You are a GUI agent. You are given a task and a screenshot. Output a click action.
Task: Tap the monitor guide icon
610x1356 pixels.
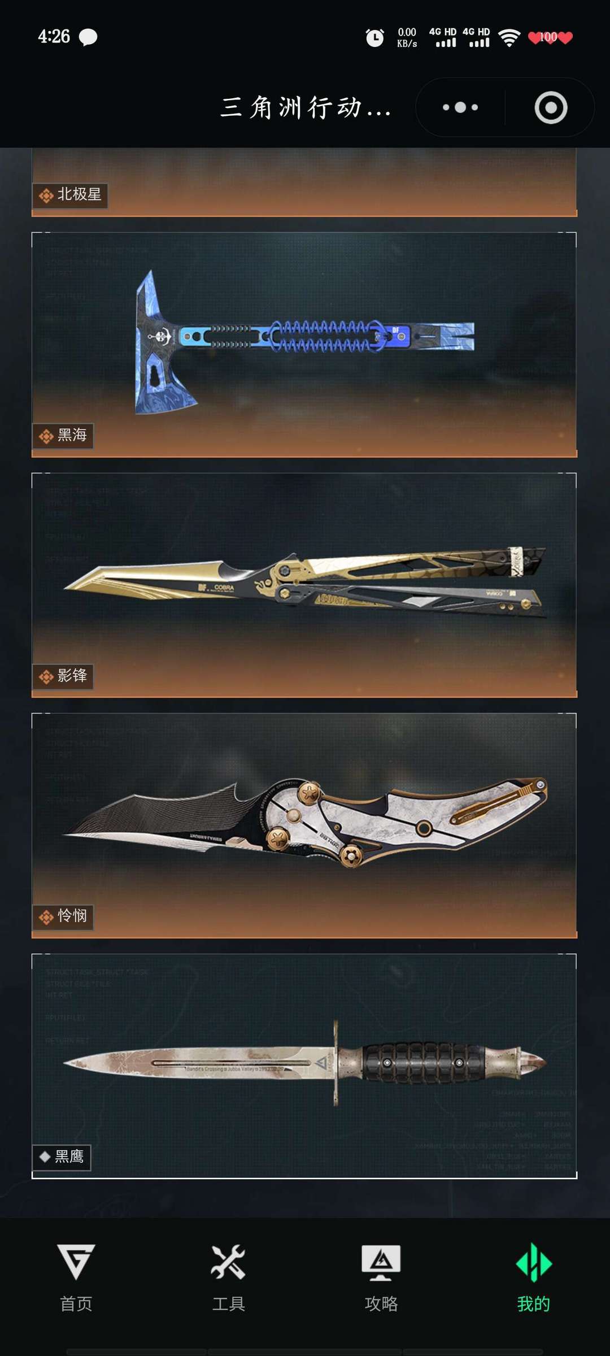click(x=381, y=1262)
